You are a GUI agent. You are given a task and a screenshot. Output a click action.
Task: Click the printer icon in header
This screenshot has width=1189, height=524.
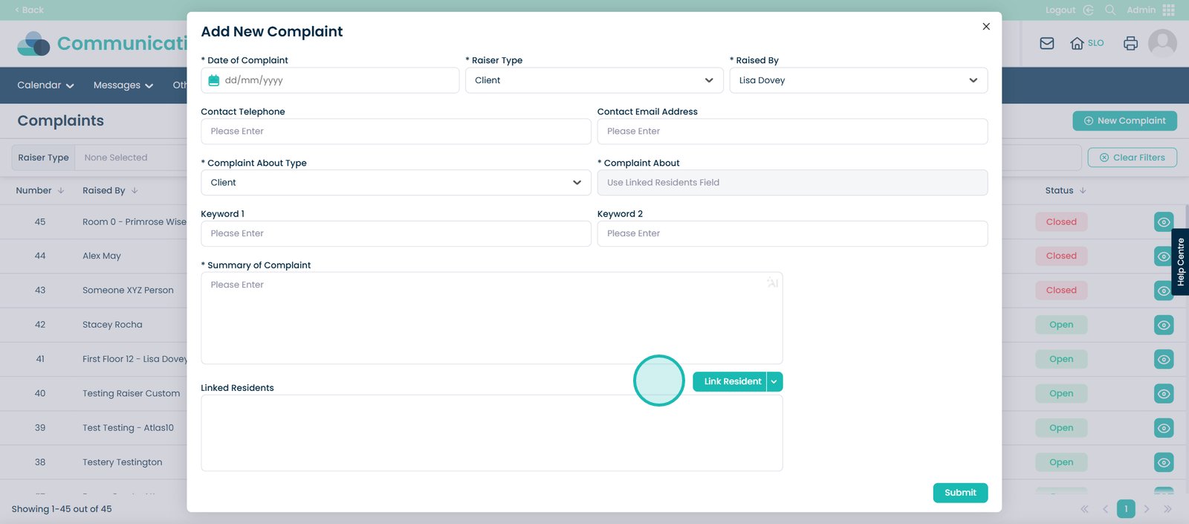click(x=1130, y=43)
